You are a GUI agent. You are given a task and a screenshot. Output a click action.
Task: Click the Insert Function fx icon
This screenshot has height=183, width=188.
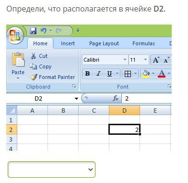pyautogui.click(x=116, y=98)
